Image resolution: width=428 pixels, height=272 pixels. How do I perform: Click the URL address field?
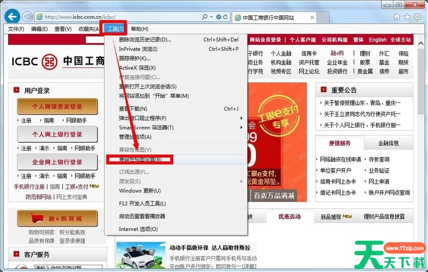click(x=120, y=17)
